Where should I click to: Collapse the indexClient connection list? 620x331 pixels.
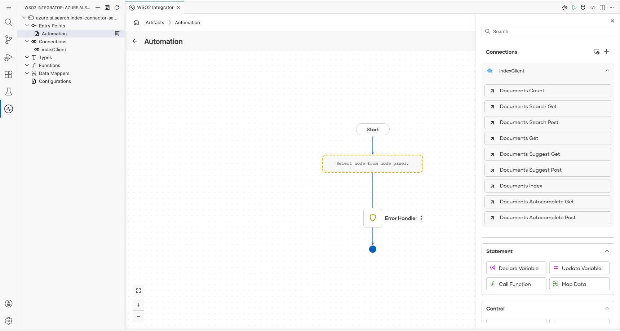(x=607, y=71)
